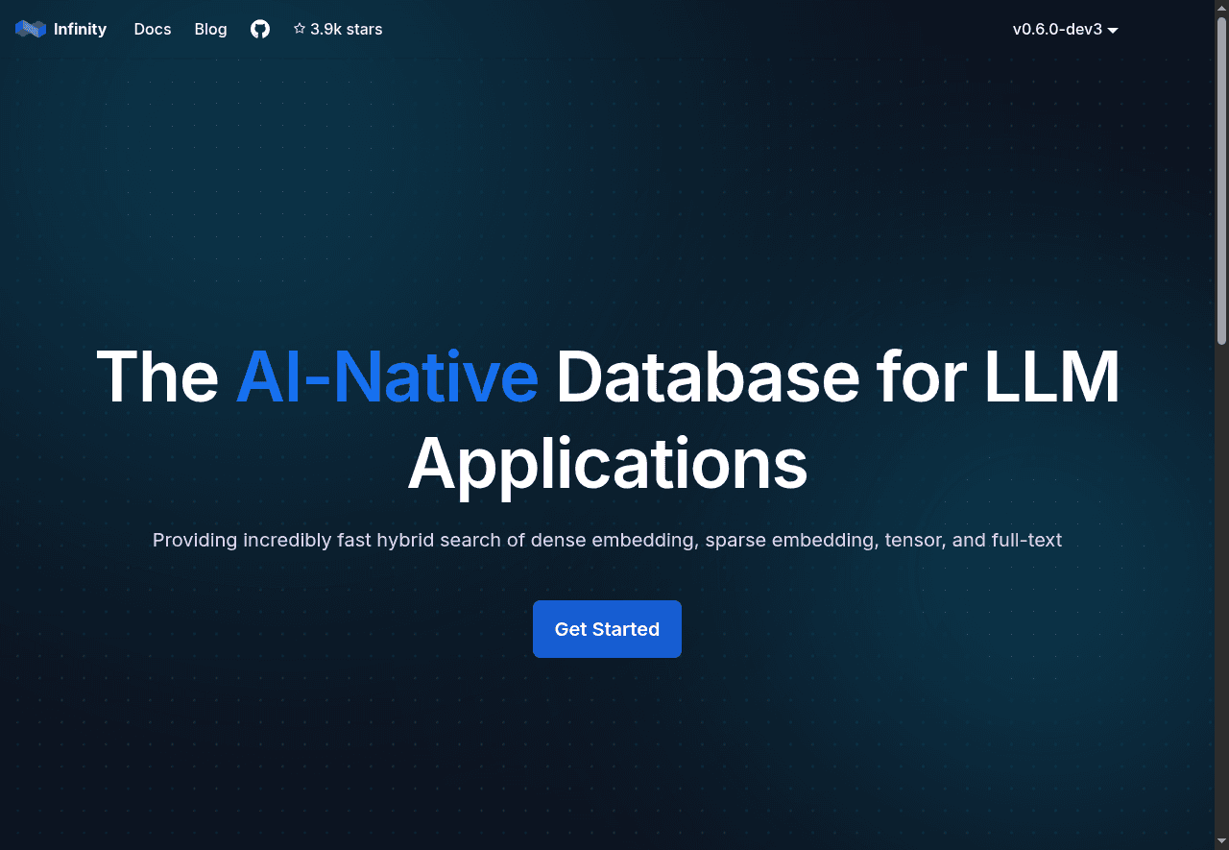Click the 3.9k stars link text
Image resolution: width=1229 pixels, height=850 pixels.
click(346, 30)
